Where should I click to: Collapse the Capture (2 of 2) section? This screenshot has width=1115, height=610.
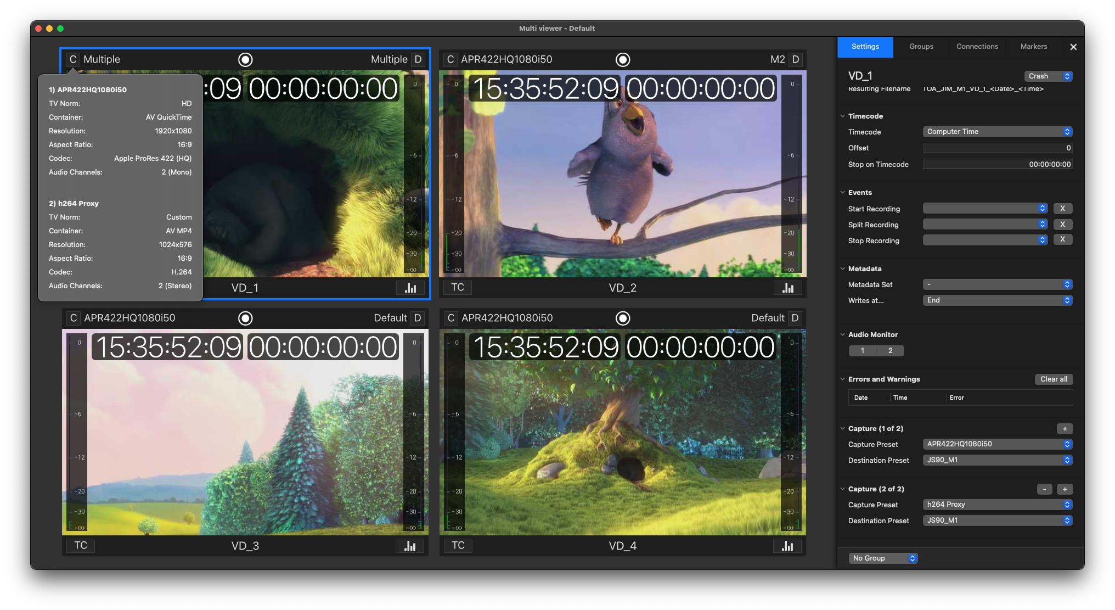(x=843, y=489)
